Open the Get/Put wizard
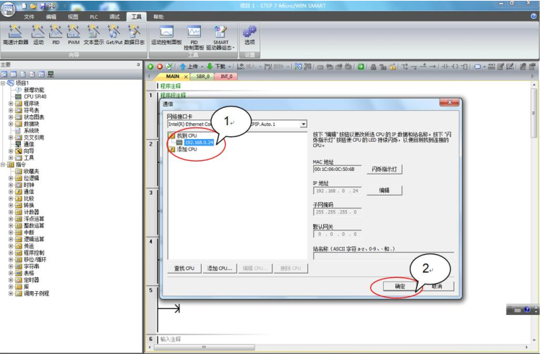The height and width of the screenshot is (354, 540). point(114,35)
